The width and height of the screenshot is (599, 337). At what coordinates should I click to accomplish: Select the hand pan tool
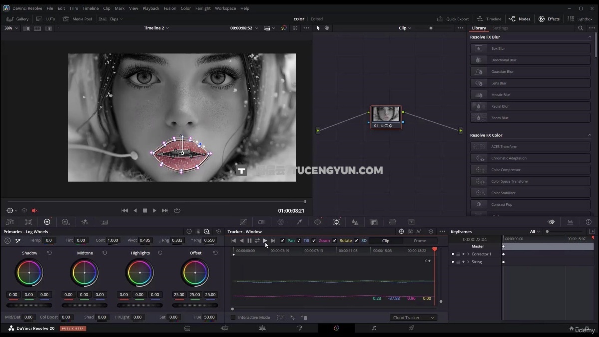pos(327,28)
